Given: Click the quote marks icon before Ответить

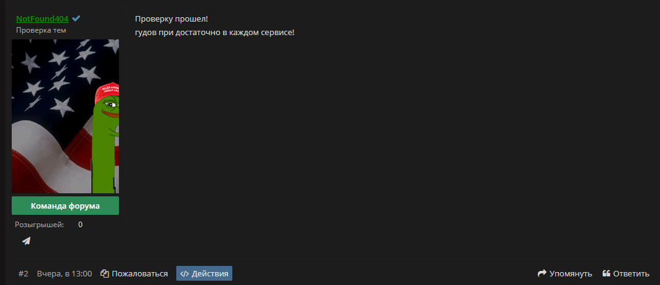Looking at the screenshot, I should click(606, 273).
